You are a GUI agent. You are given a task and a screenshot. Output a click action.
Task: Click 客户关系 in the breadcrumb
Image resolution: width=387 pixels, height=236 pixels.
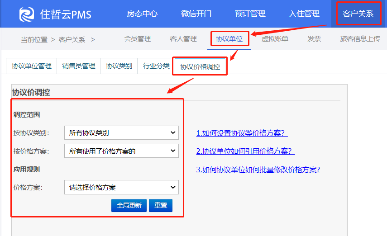(x=72, y=39)
